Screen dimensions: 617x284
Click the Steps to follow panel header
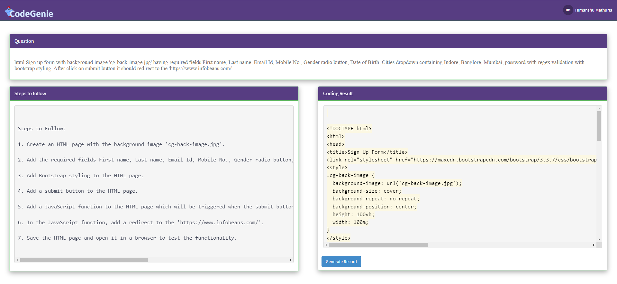pos(154,94)
